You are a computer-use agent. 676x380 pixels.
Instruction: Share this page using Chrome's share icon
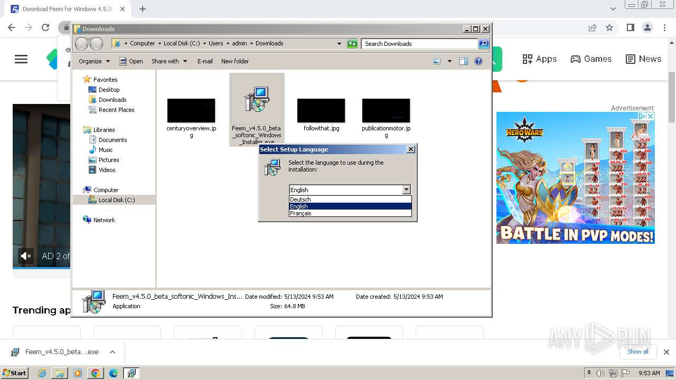click(x=593, y=27)
